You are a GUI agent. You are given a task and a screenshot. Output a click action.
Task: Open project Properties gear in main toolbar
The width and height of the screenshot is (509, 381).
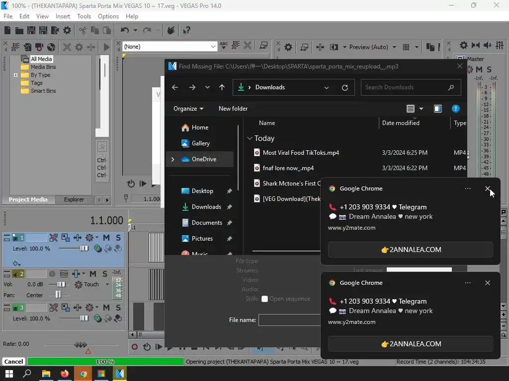point(67,30)
